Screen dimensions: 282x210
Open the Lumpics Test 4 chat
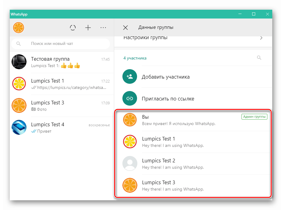[62, 127]
